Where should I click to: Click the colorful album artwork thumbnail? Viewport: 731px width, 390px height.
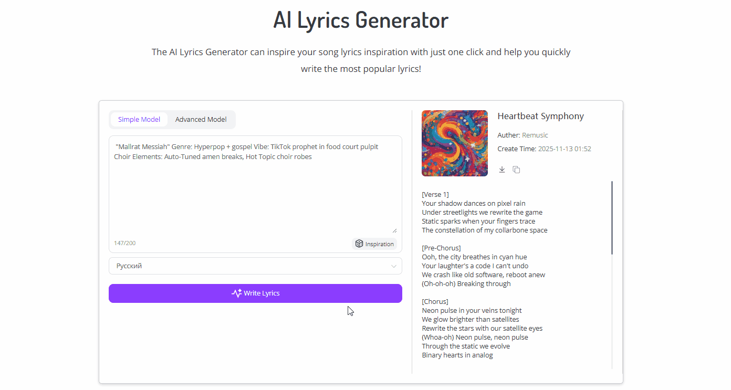point(454,143)
